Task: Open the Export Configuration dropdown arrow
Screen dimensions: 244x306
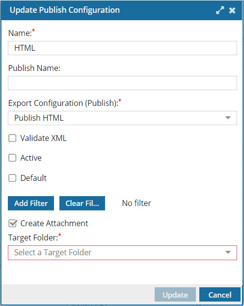Action: [228, 118]
